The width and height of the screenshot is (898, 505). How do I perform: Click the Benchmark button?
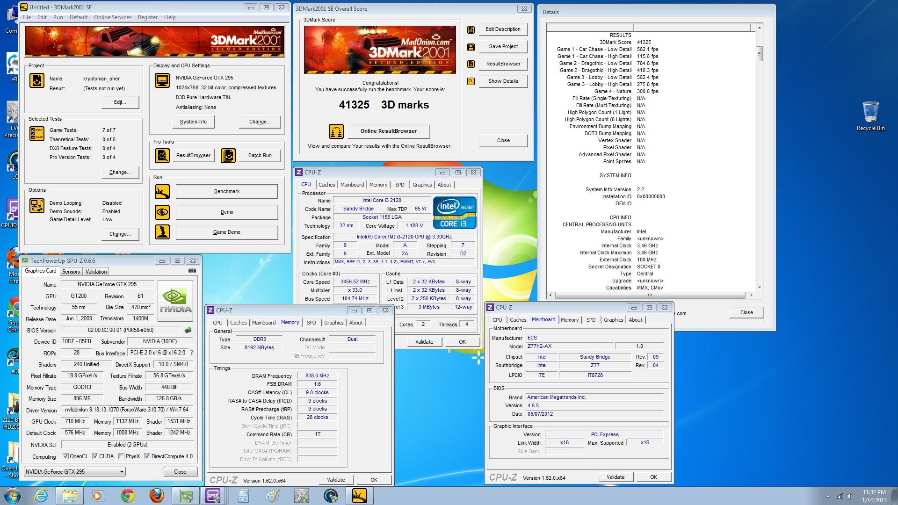coord(227,191)
